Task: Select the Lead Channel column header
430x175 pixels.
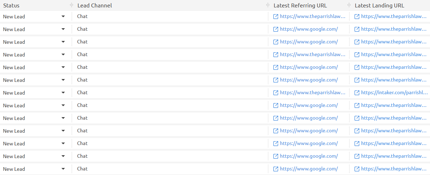Action: point(95,6)
